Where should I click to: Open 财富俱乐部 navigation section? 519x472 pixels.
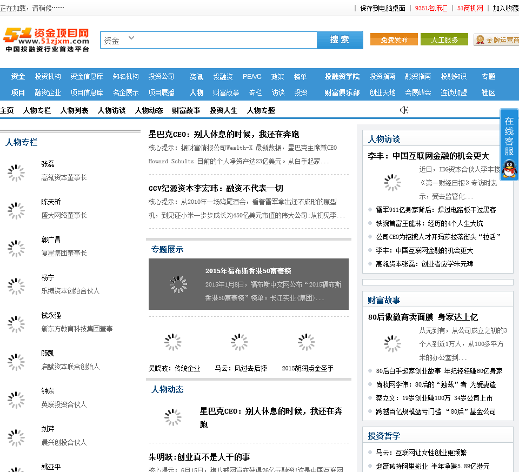(x=342, y=92)
